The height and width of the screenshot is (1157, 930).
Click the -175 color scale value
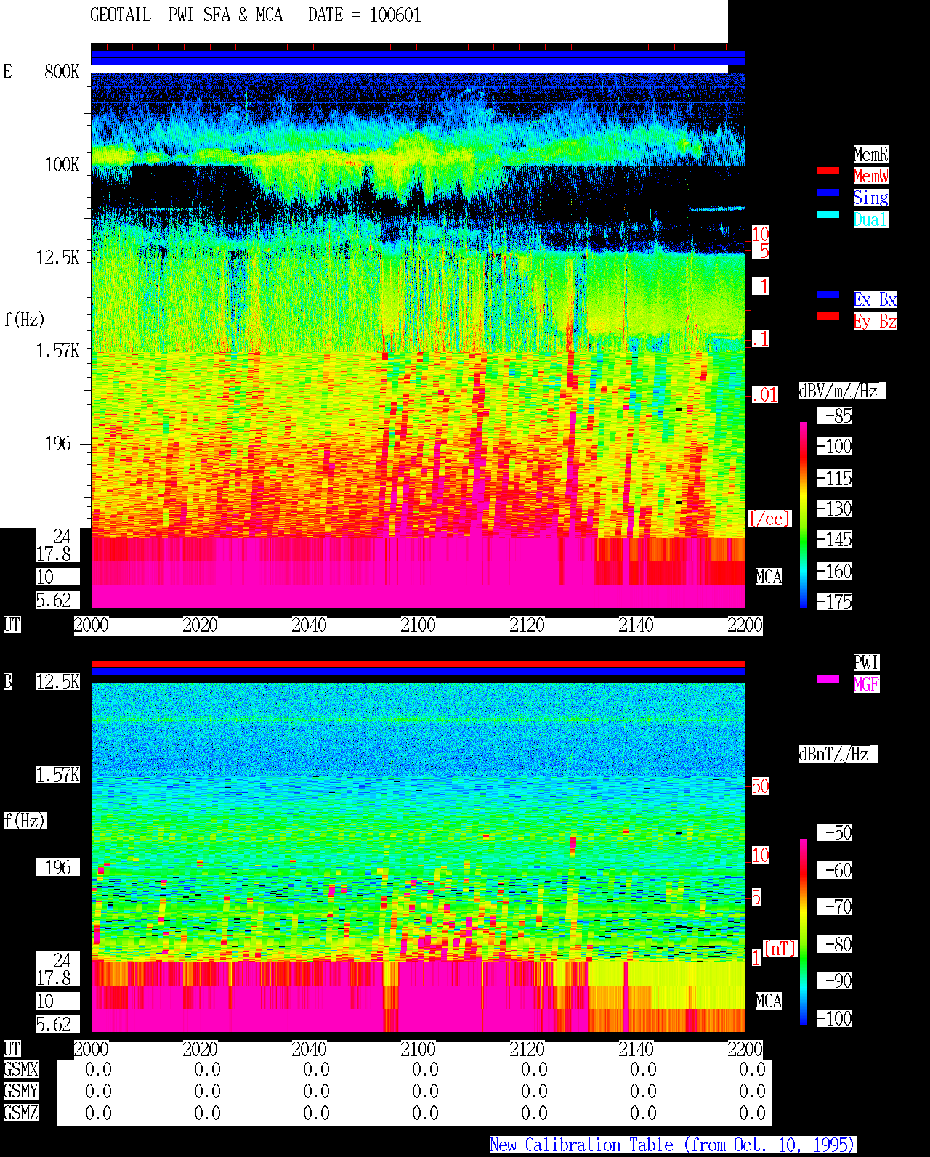pos(835,601)
